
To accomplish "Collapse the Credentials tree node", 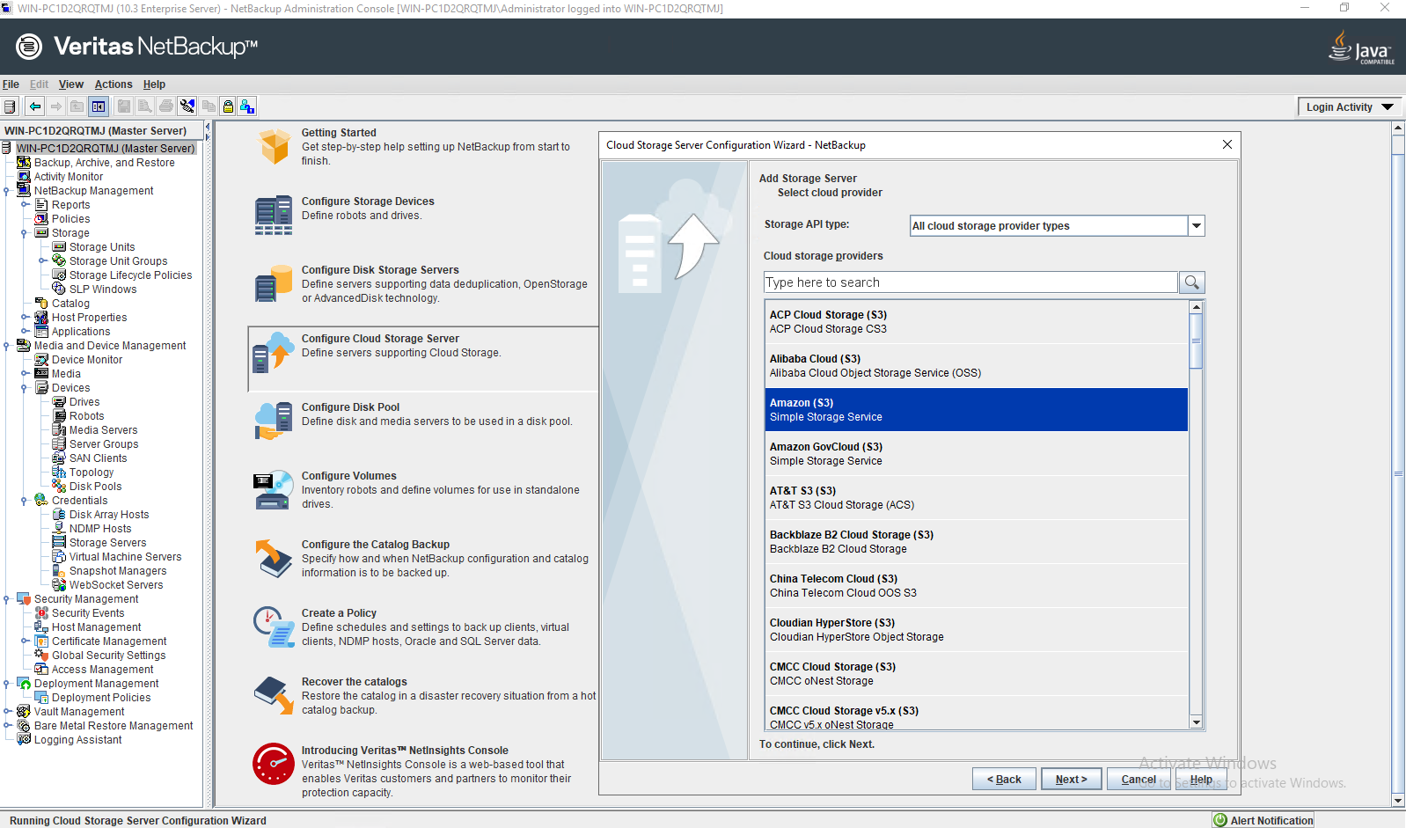I will 24,501.
